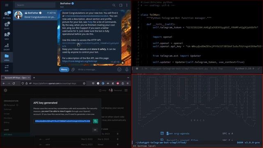Open the core.telegram.org bots API link

pyautogui.click(x=80, y=61)
